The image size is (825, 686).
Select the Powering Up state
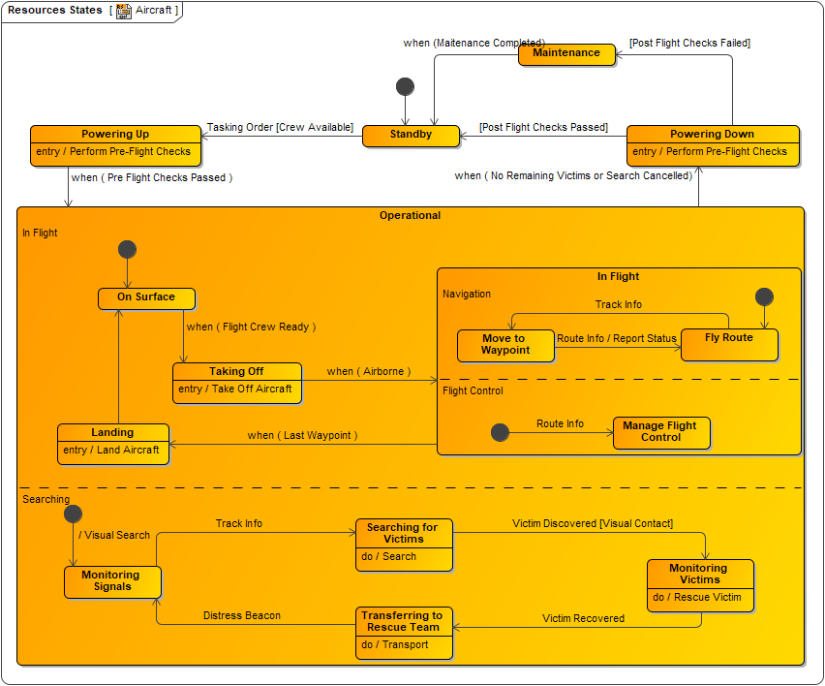coord(115,134)
